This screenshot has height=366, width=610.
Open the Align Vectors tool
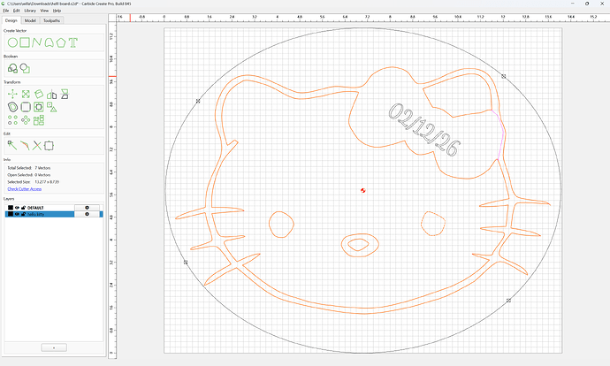[52, 107]
